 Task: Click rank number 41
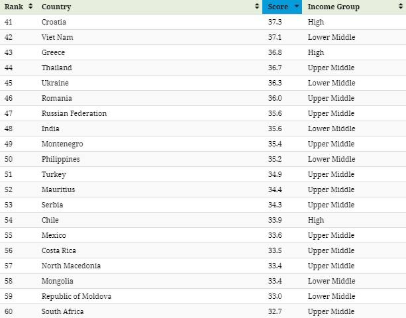(x=9, y=22)
